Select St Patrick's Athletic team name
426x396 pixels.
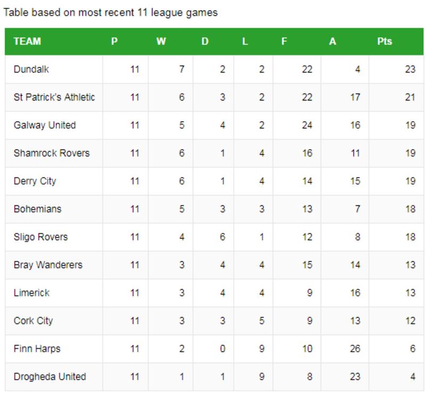54,97
